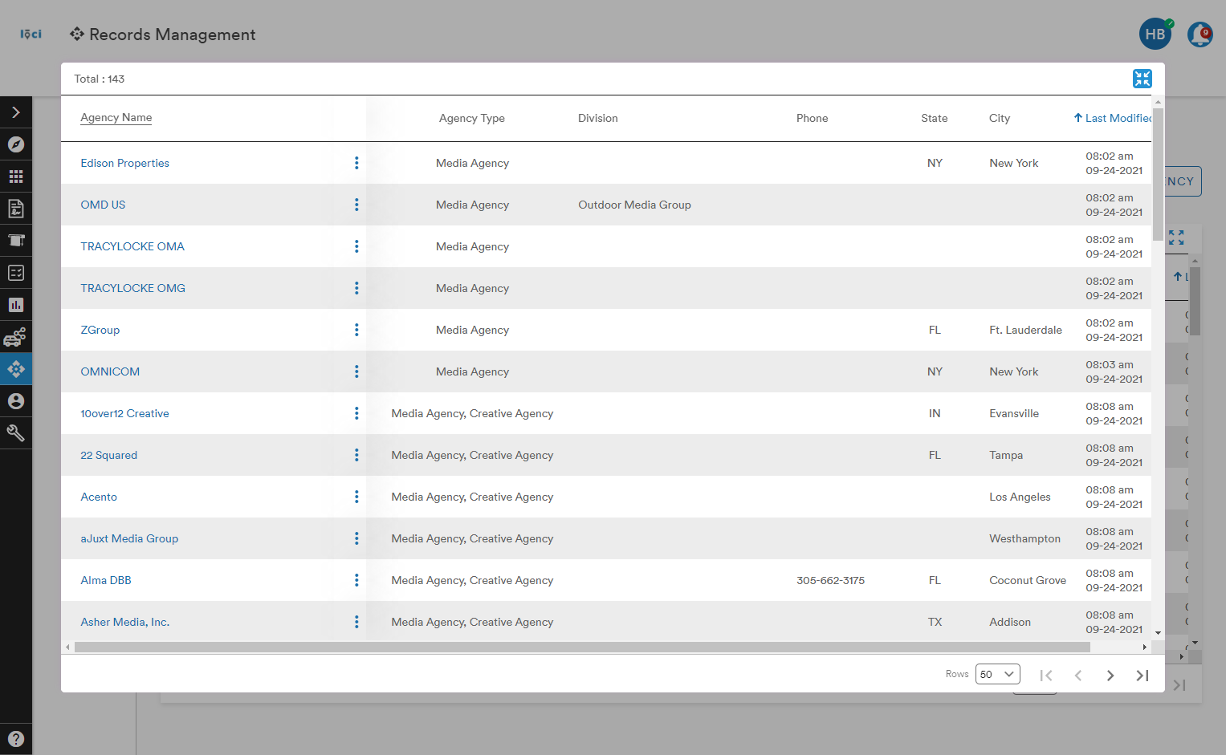Open the signed document sidebar icon

16,209
